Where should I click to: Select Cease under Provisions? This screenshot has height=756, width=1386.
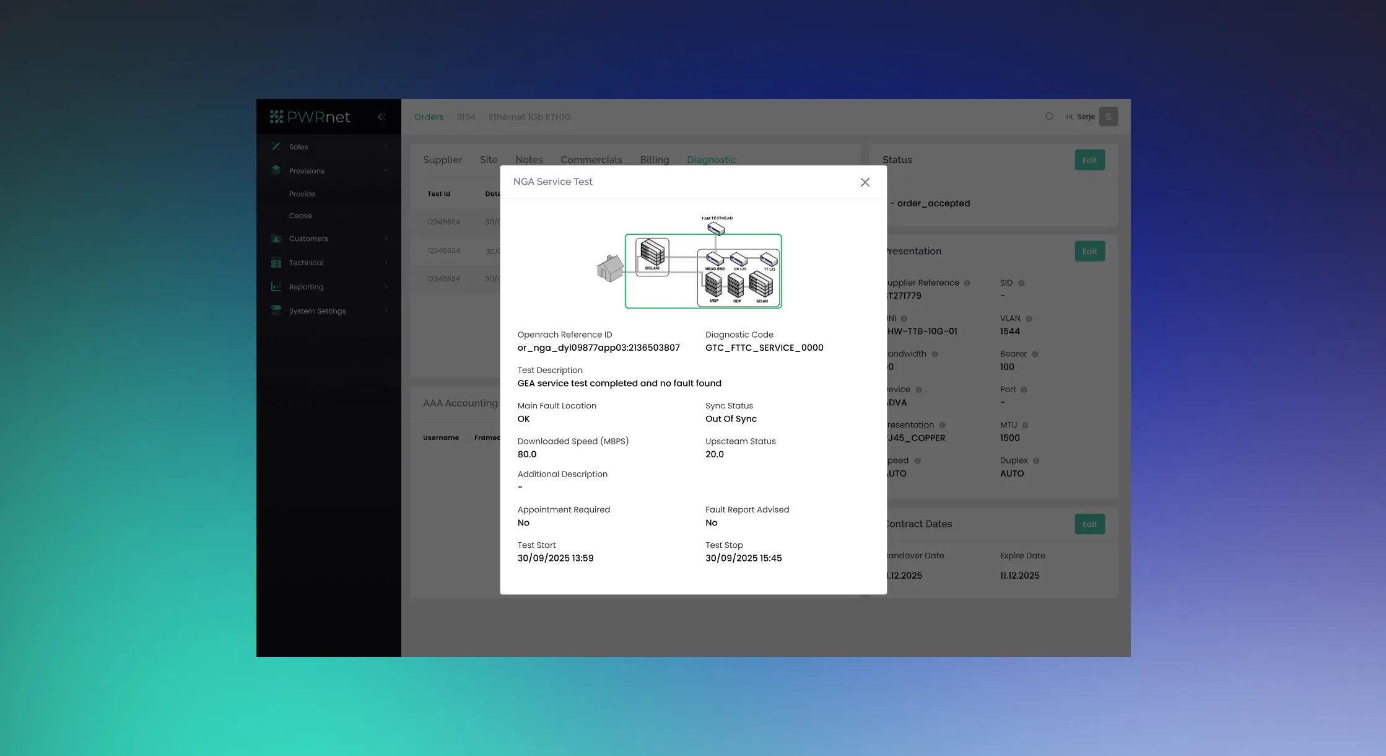(300, 216)
